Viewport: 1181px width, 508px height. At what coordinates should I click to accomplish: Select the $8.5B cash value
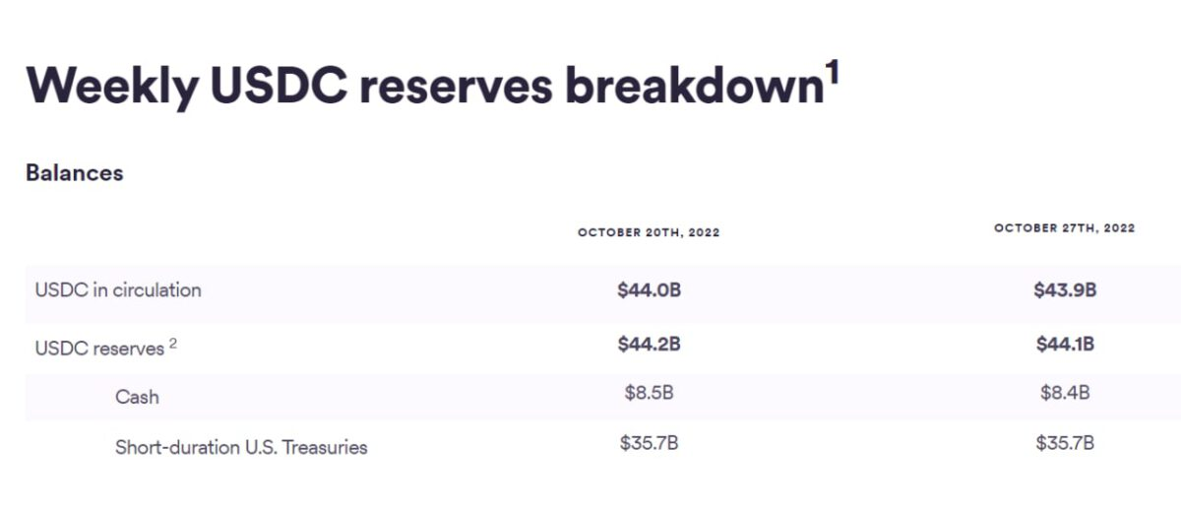(x=649, y=393)
